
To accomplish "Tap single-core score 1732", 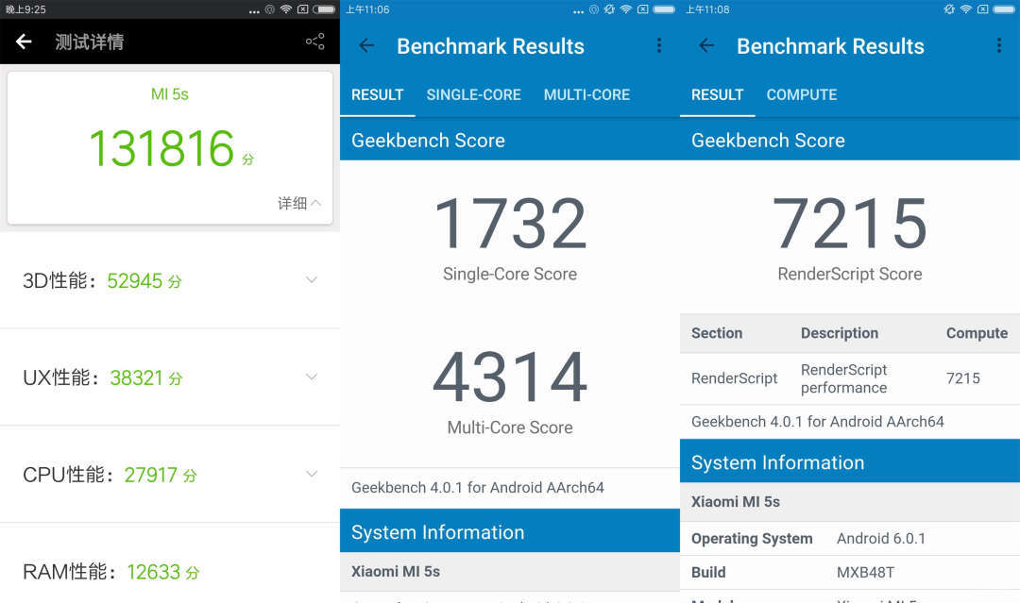I will (x=510, y=224).
